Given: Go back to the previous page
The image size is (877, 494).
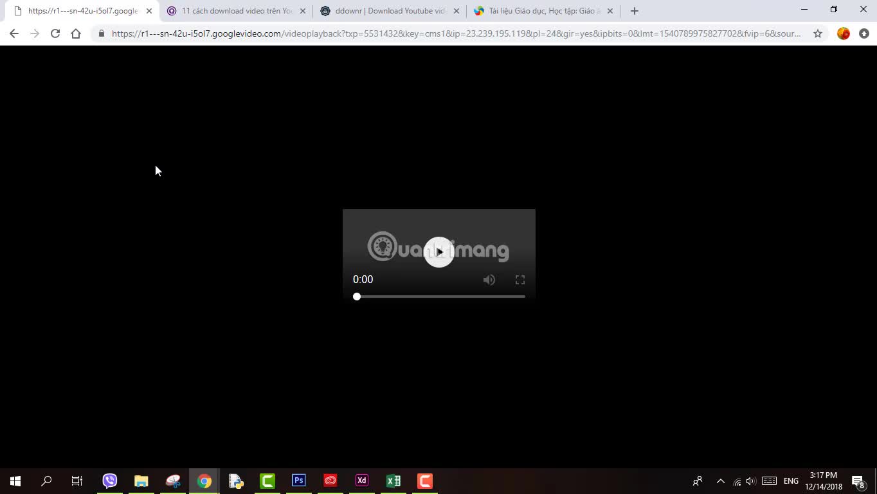Looking at the screenshot, I should pos(14,33).
